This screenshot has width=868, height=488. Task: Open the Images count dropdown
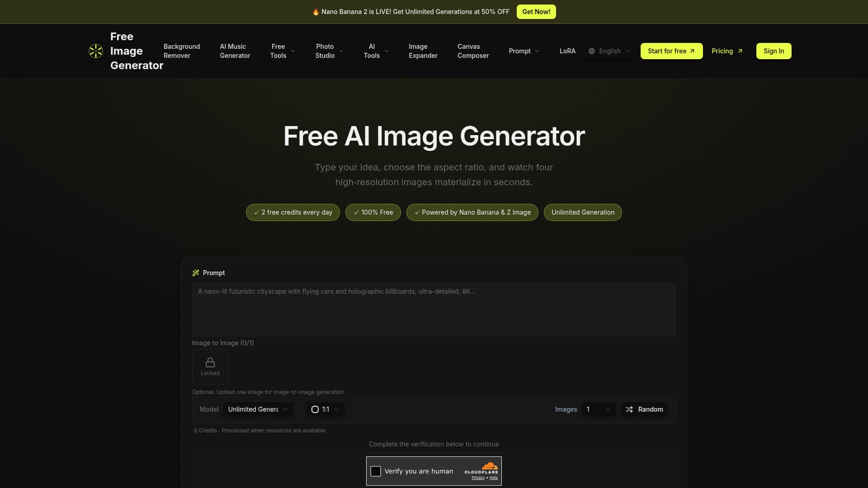tap(598, 409)
